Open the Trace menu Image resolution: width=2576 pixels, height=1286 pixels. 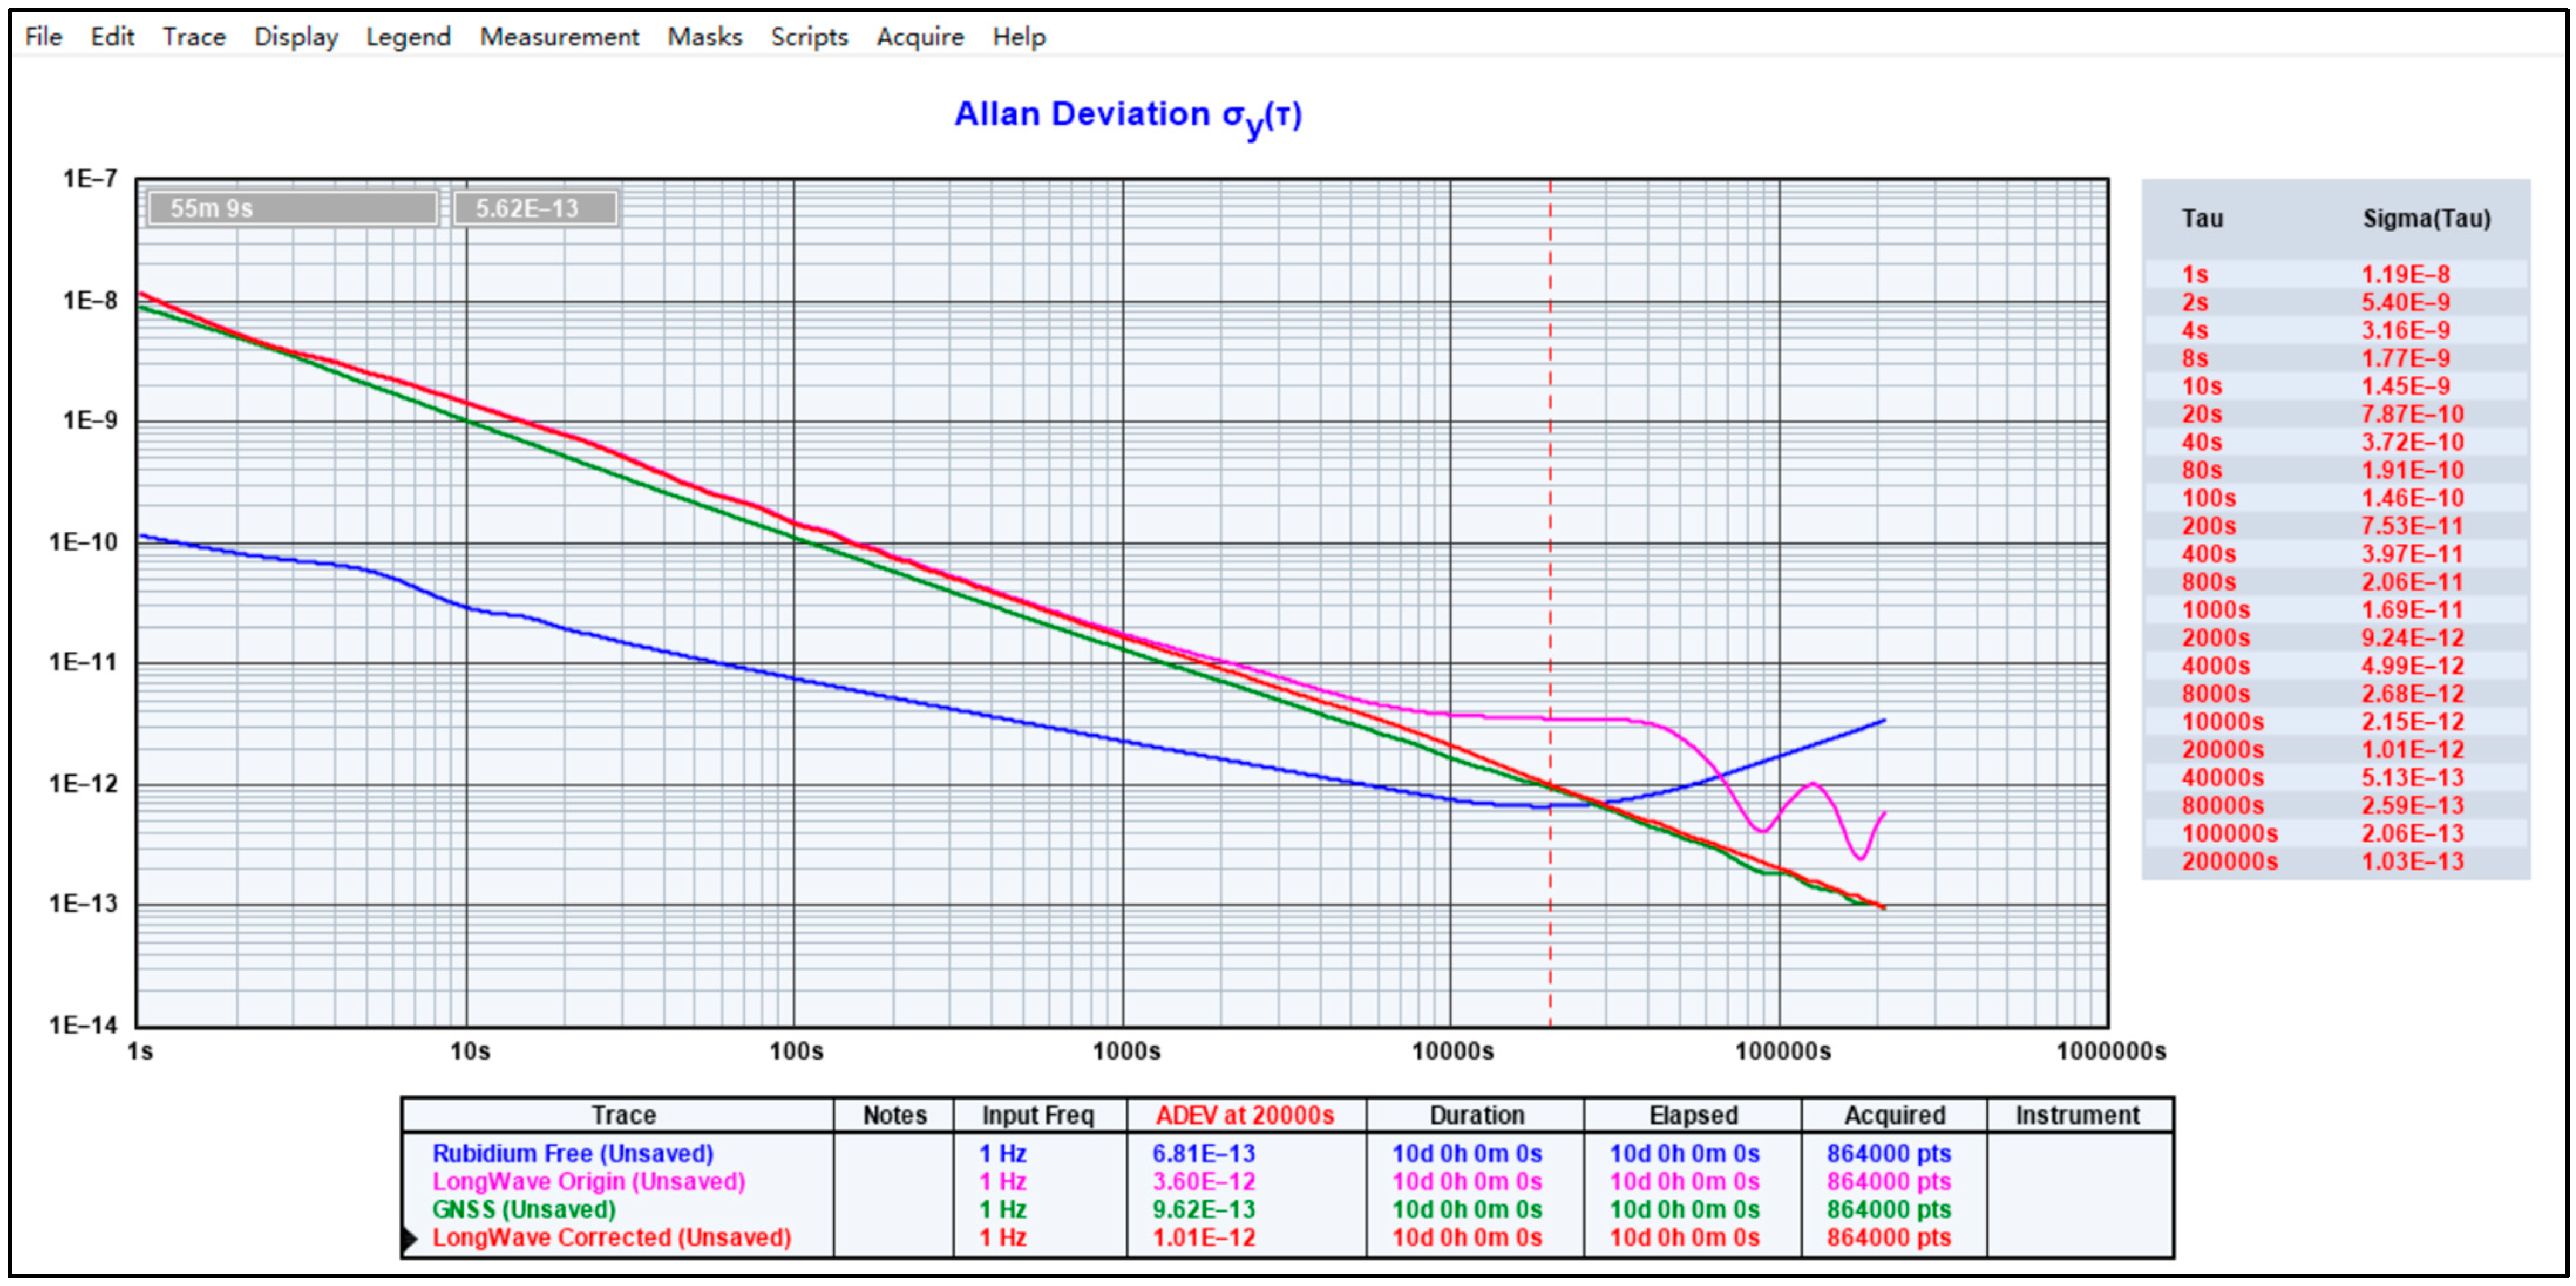point(194,37)
